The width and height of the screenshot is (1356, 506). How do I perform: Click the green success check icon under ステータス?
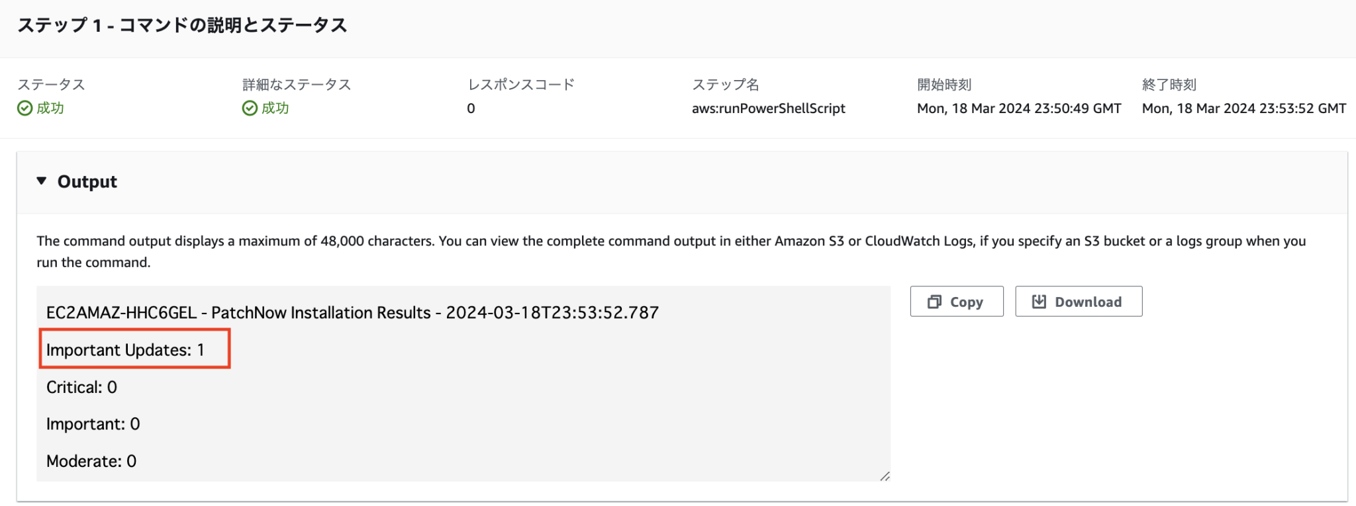coord(26,108)
